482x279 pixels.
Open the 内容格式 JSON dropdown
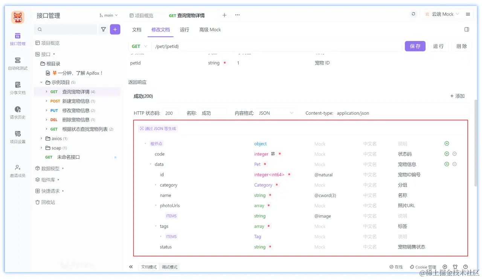(276, 113)
